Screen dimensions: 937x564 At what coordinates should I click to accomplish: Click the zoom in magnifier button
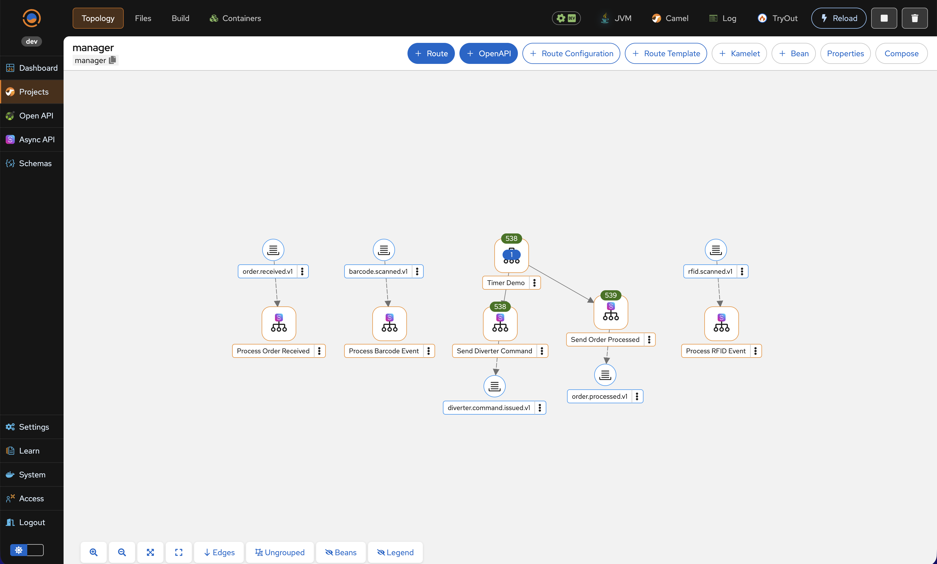(93, 552)
